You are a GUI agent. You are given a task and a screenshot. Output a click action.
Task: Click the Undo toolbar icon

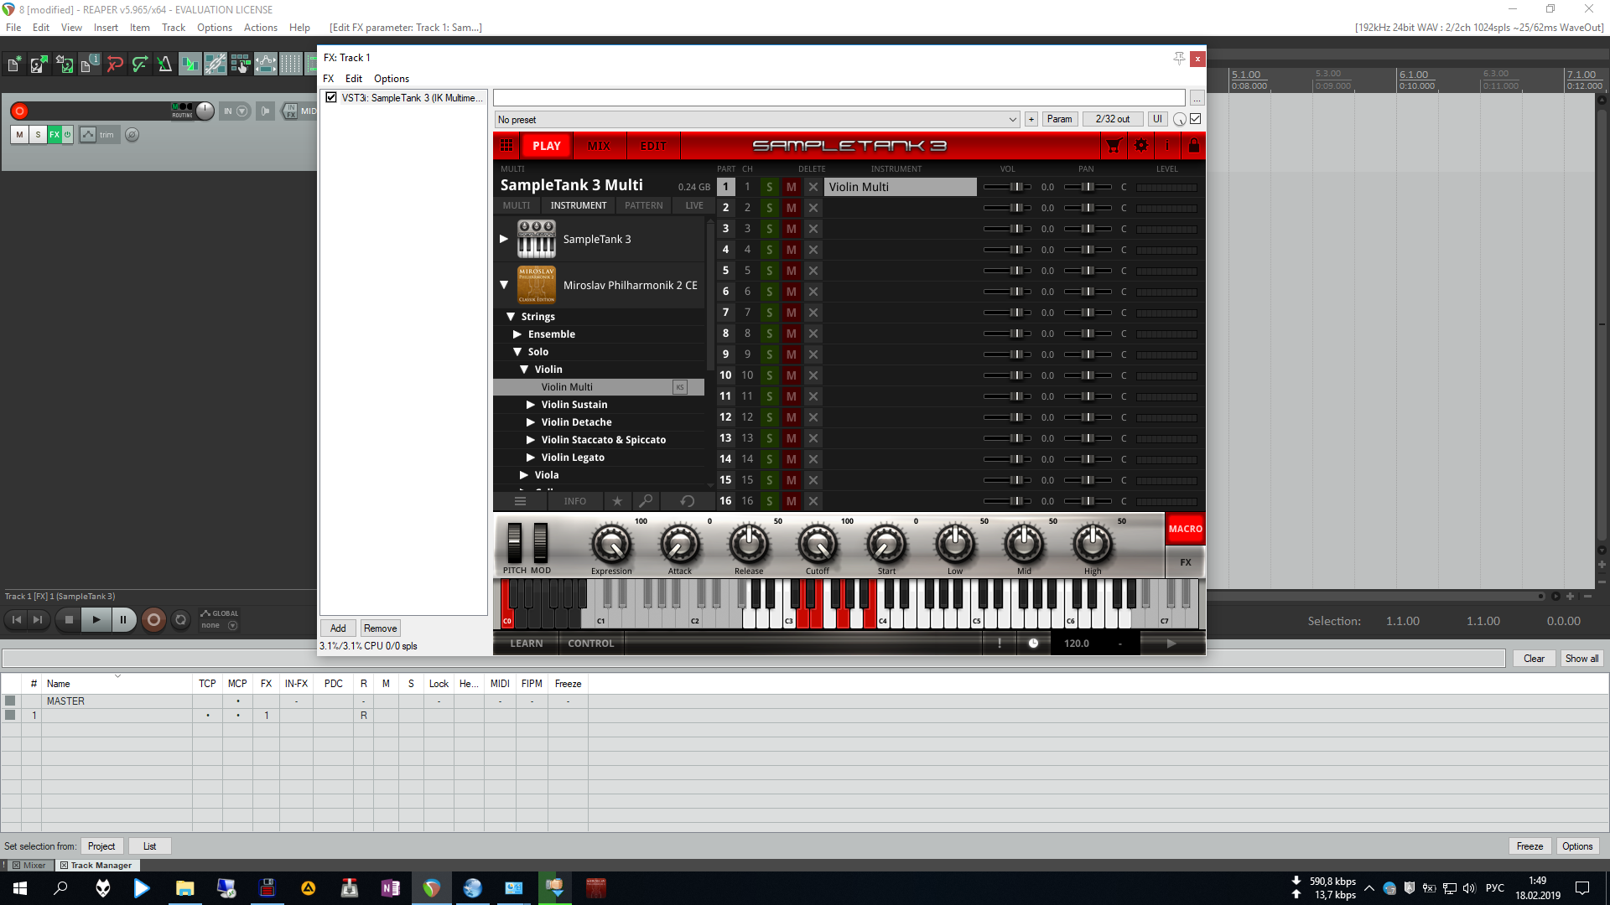click(x=115, y=64)
